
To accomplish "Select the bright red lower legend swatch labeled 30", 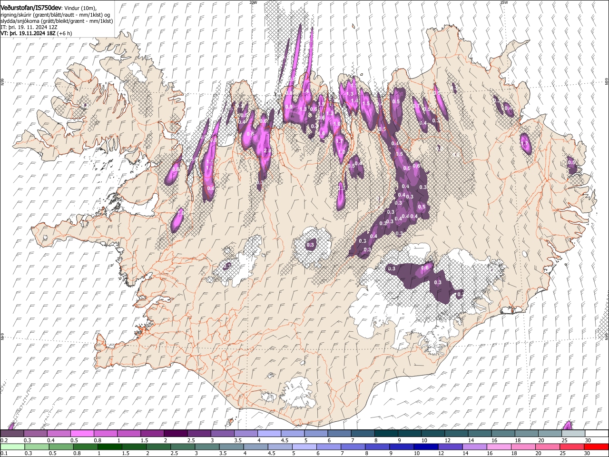I will click(597, 447).
